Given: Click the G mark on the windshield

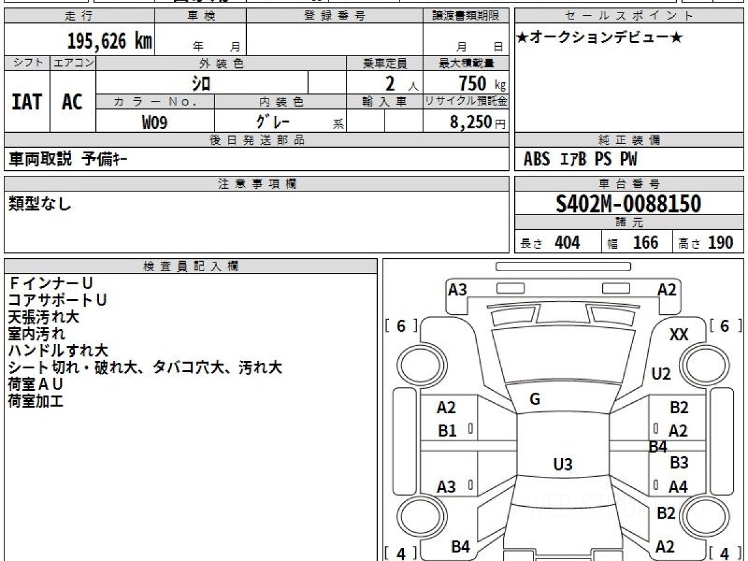Looking at the screenshot, I should click(x=534, y=400).
